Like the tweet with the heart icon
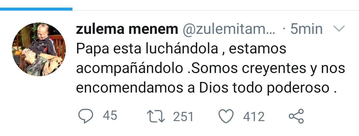 [227, 116]
